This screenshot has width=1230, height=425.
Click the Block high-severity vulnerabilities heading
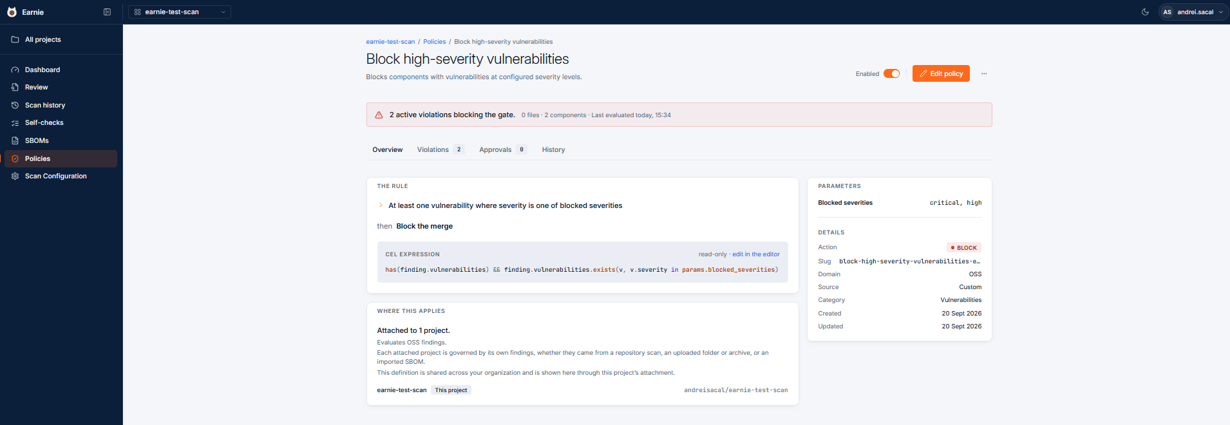point(468,59)
